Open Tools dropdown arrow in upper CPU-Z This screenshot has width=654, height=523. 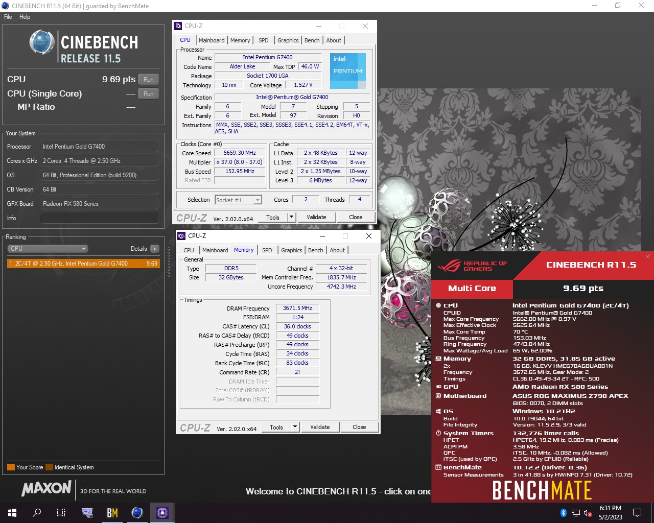tap(291, 217)
